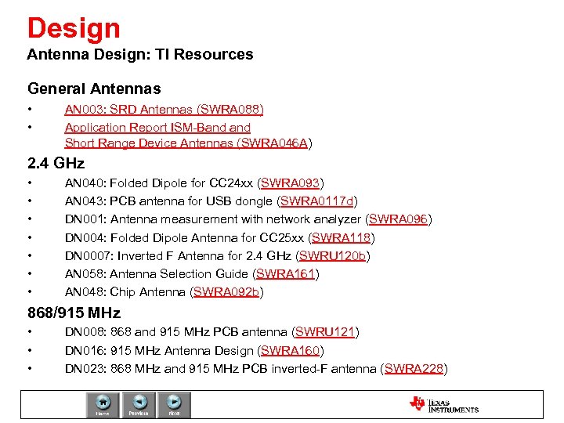Image resolution: width=564 pixels, height=423 pixels.
Task: Click the Texas Instruments logo
Action: [444, 405]
